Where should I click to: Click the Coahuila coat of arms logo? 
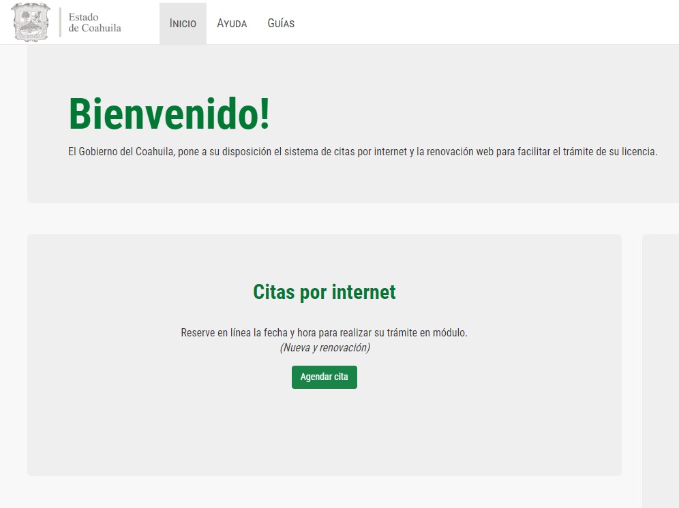31,22
